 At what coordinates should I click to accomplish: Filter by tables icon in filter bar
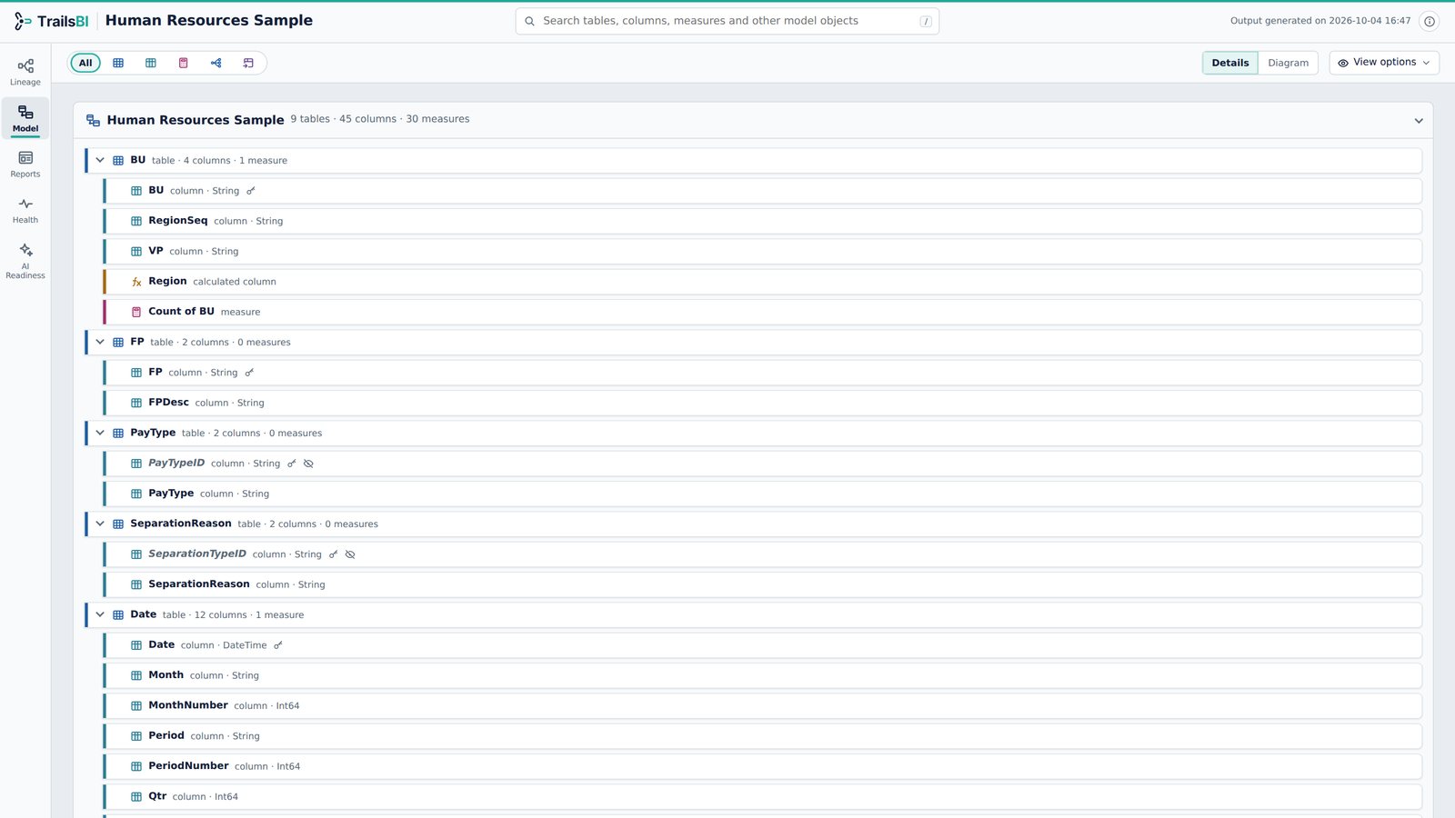pyautogui.click(x=118, y=63)
